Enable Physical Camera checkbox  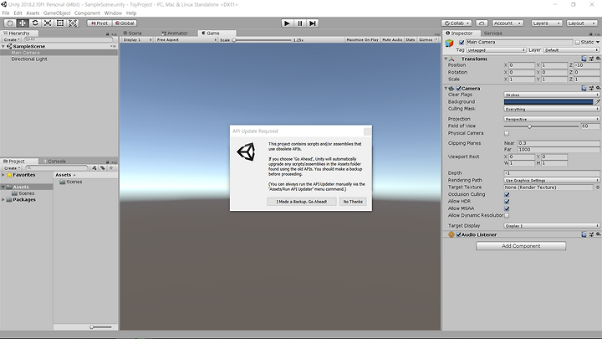pos(507,133)
